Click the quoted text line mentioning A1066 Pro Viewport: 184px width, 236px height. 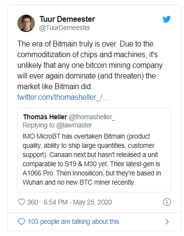(x=92, y=173)
